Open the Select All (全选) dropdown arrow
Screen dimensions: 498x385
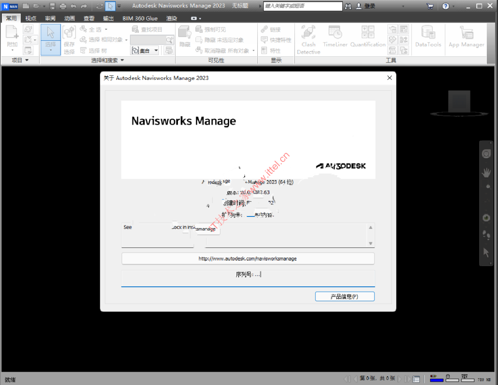[x=106, y=29]
